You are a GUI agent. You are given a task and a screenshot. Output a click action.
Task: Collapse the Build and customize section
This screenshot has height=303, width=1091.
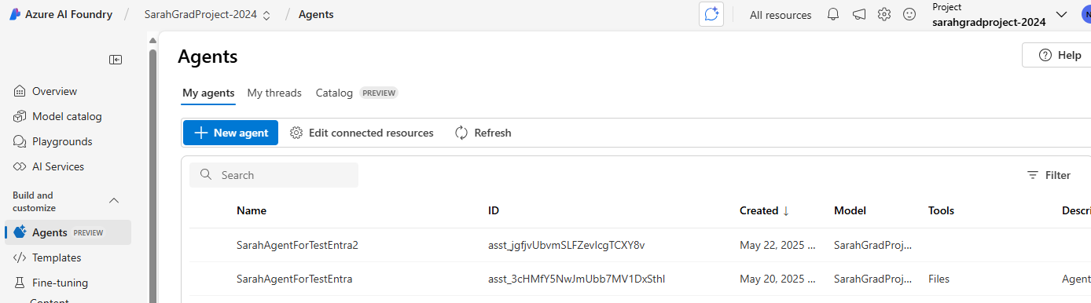point(114,201)
